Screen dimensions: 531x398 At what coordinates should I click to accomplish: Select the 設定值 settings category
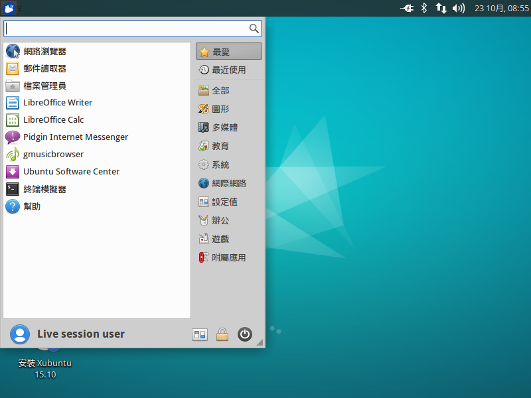point(229,202)
